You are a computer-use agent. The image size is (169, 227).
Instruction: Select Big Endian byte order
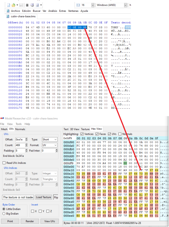pyautogui.click(x=4, y=214)
